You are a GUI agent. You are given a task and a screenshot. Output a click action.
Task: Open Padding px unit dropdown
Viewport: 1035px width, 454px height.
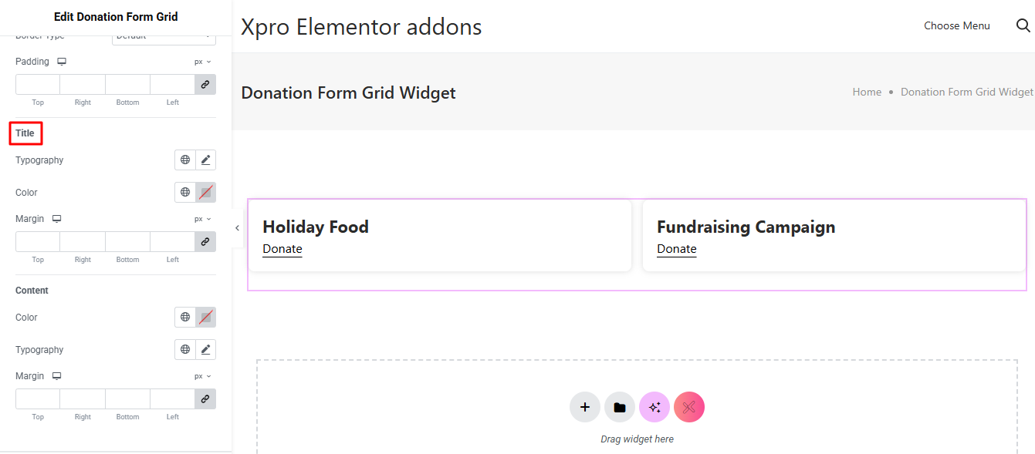202,62
